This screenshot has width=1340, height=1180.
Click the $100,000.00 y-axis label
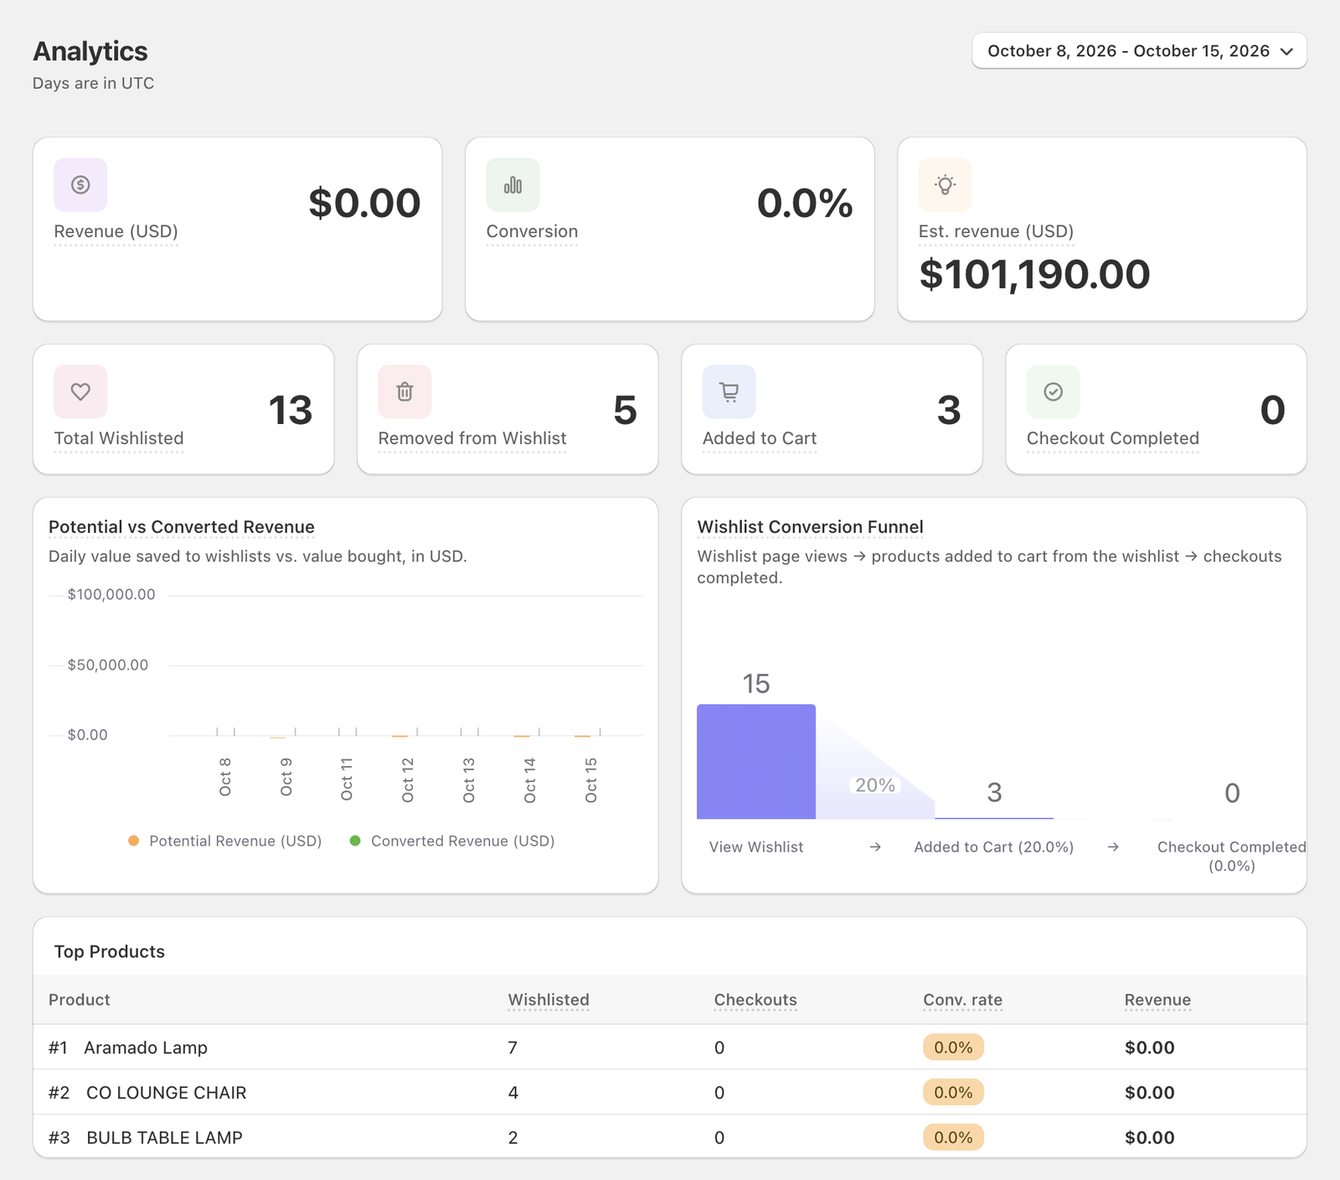click(x=111, y=595)
